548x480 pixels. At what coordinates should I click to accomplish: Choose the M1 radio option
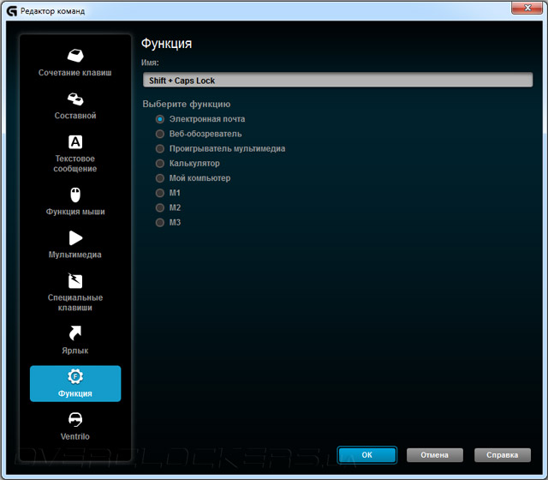160,193
